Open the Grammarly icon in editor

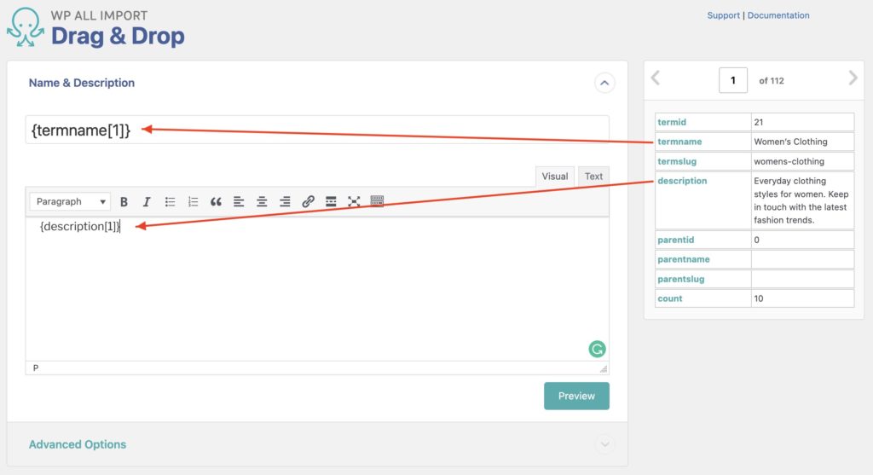(x=597, y=349)
